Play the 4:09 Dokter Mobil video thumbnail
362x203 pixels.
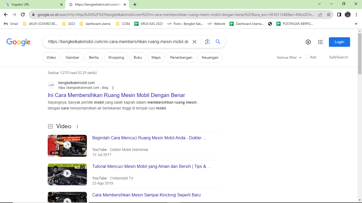point(67,146)
